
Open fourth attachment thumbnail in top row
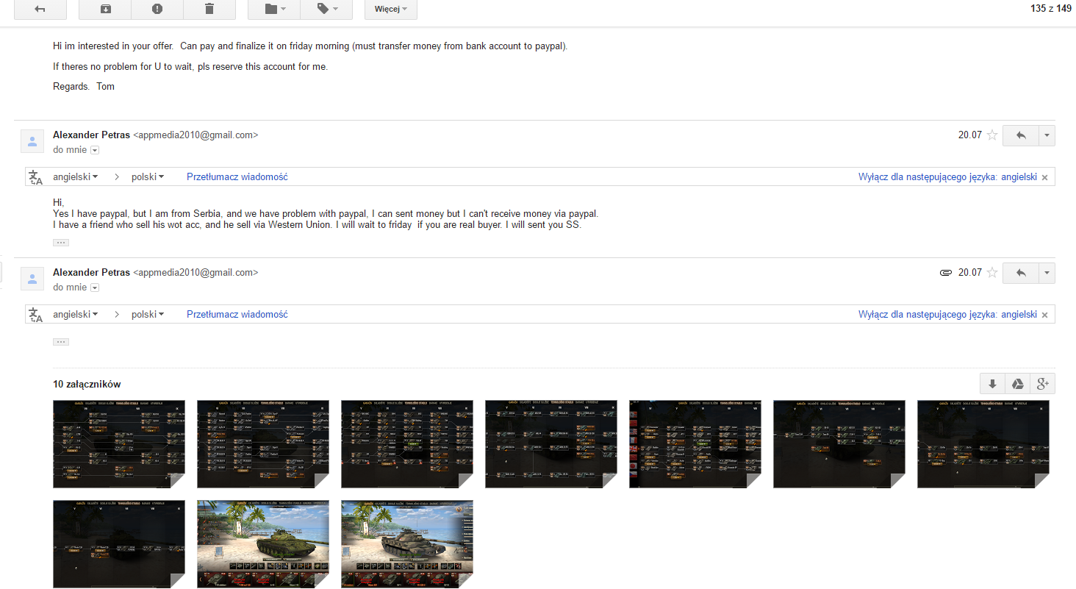pyautogui.click(x=551, y=444)
